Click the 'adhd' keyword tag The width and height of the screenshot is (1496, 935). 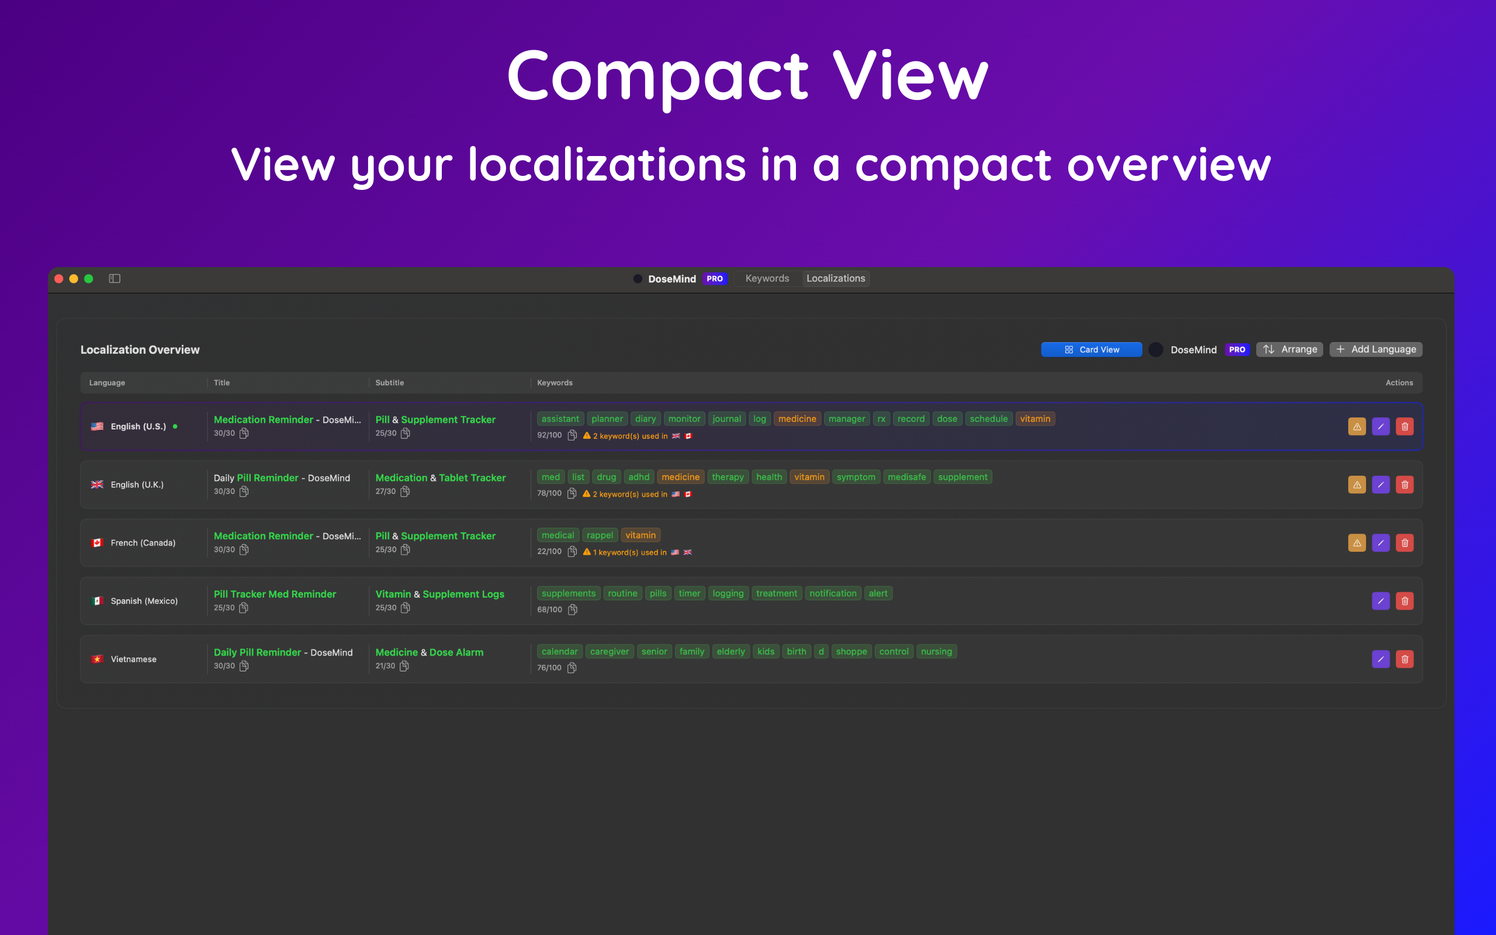click(639, 477)
